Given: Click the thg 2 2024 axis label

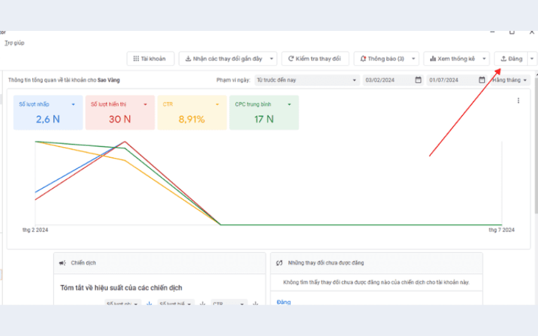Looking at the screenshot, I should [35, 230].
